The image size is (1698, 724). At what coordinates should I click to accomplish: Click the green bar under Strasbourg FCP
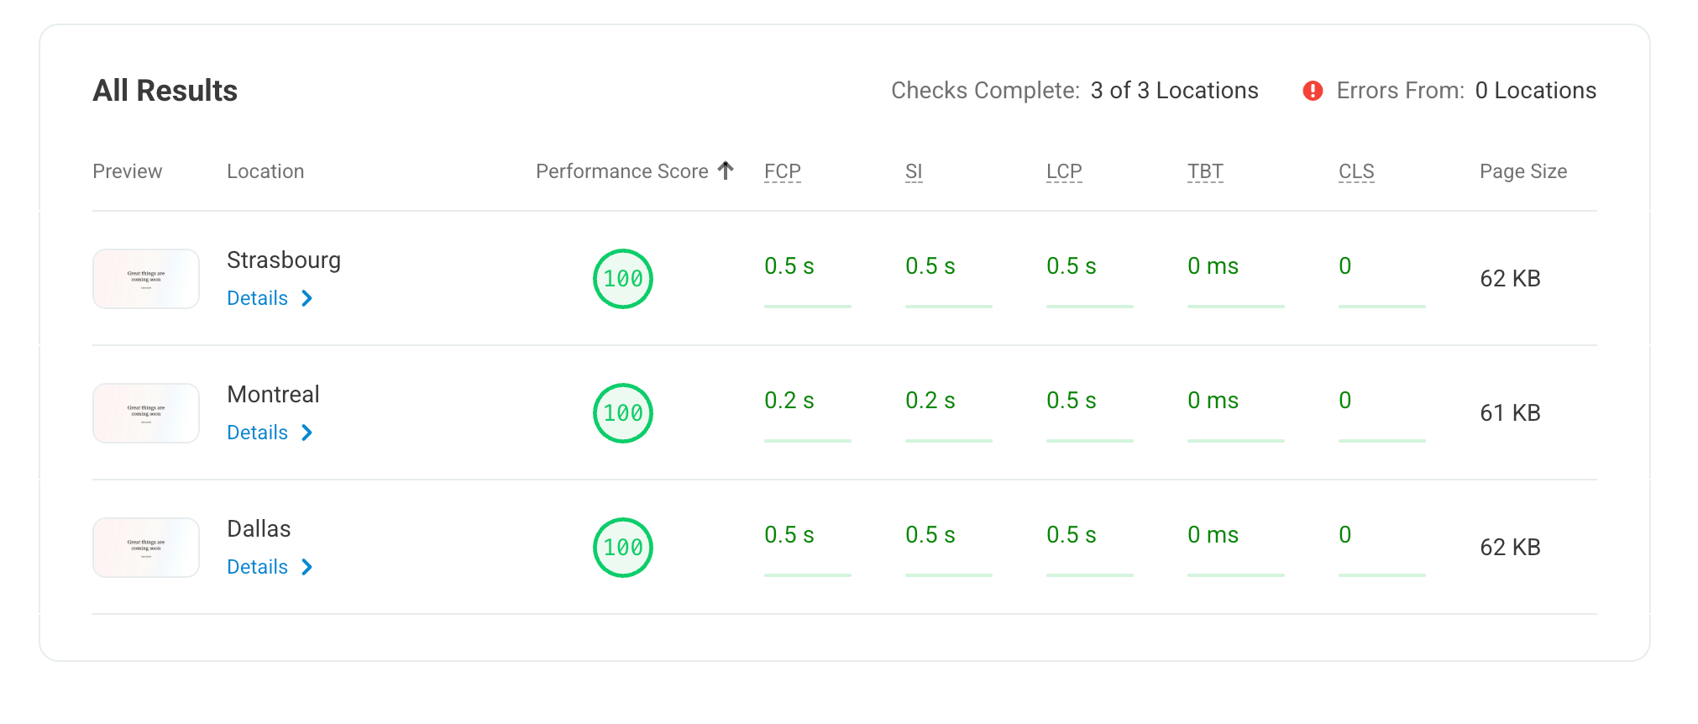click(x=808, y=307)
